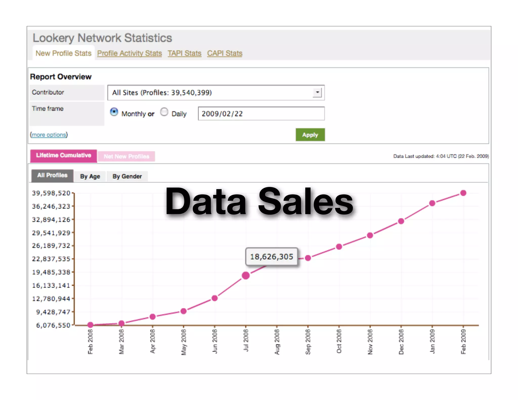Select the Monthly radio button
This screenshot has width=518, height=400.
[114, 112]
